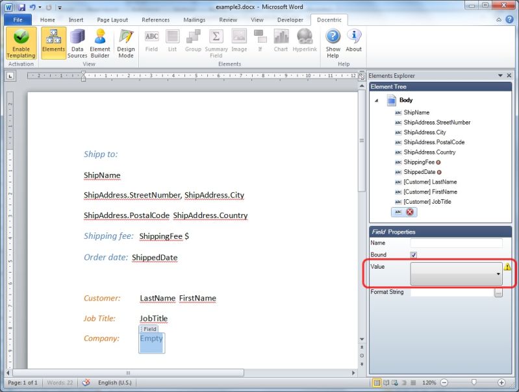Switch to the Home tab

[47, 20]
